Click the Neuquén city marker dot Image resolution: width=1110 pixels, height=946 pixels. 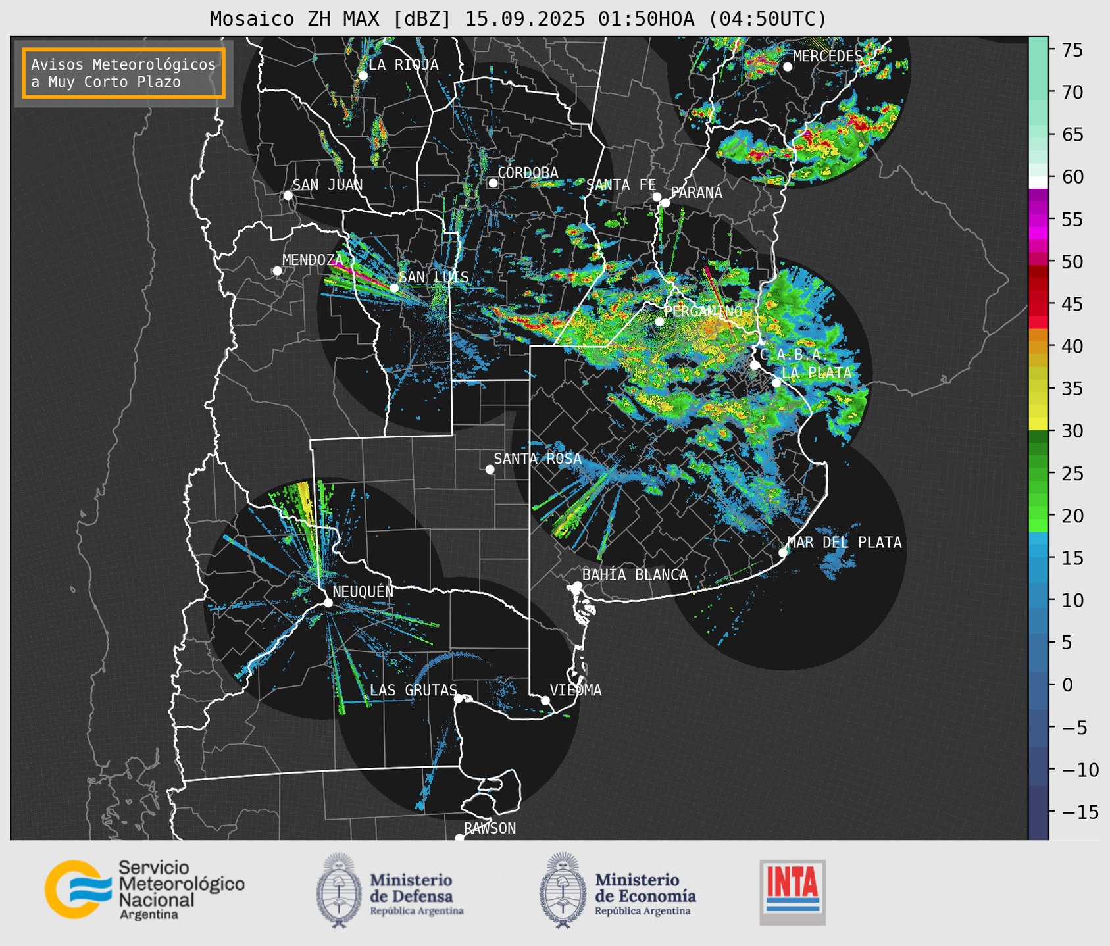[328, 603]
